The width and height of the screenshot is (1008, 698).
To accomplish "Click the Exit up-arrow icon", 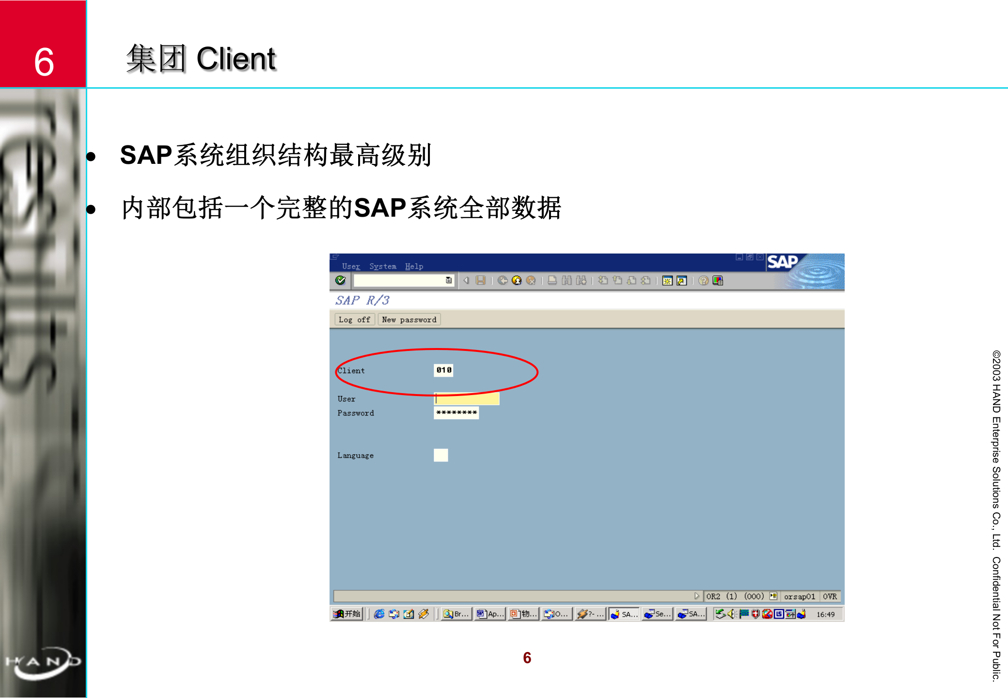I will (x=518, y=281).
